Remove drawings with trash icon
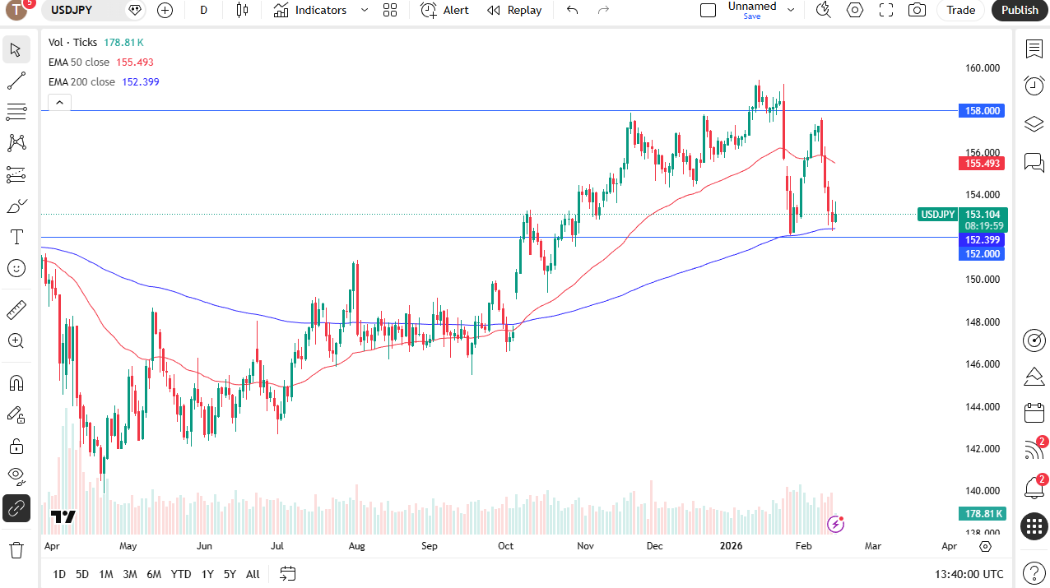The height and width of the screenshot is (588, 1050). (16, 549)
